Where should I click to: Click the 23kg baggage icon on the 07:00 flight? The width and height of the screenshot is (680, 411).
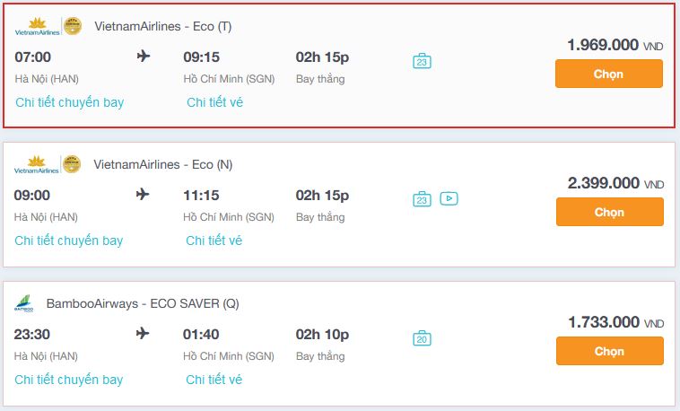[422, 61]
